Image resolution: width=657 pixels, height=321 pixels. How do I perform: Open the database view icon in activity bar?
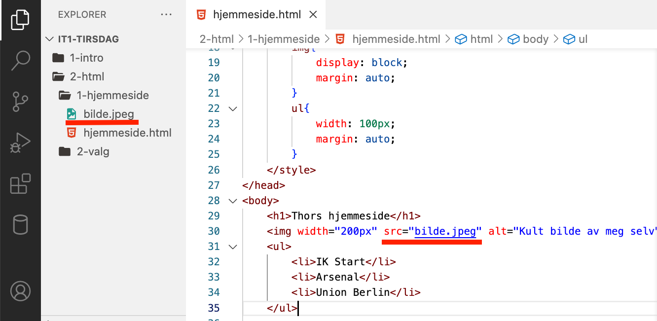tap(20, 225)
